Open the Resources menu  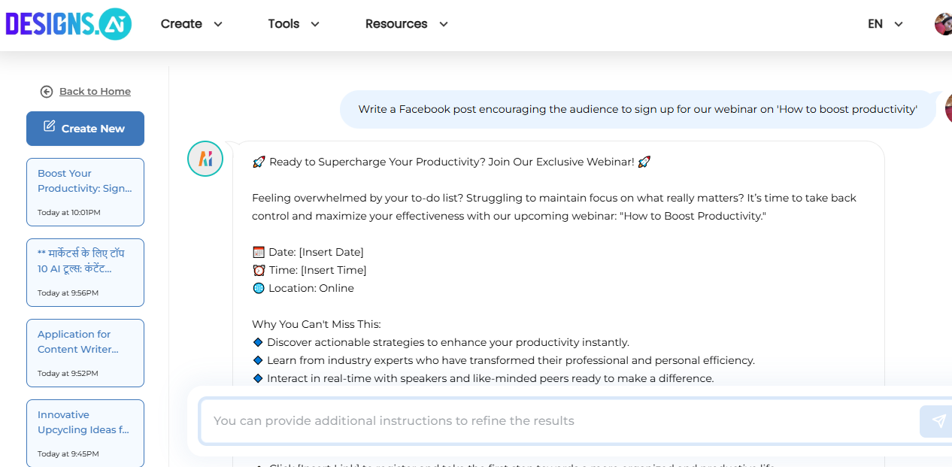coord(396,24)
